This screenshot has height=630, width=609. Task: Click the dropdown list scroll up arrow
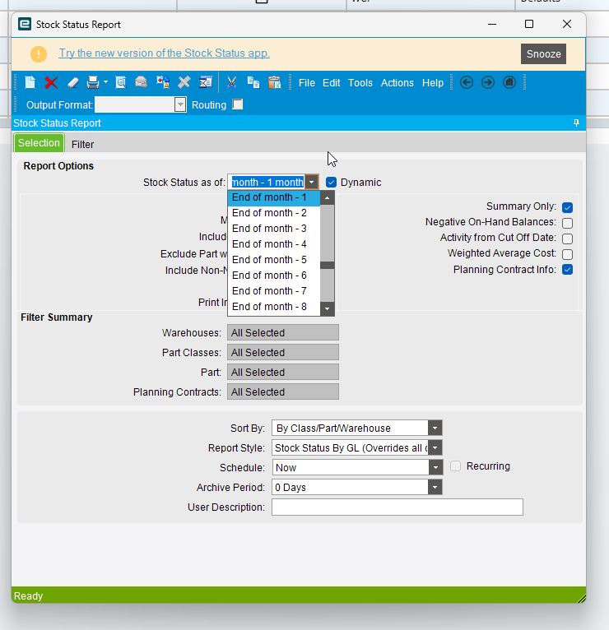pos(328,197)
